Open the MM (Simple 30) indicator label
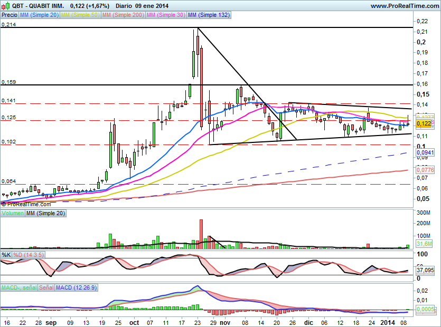Screen dimensions: 441x327 [x=165, y=15]
